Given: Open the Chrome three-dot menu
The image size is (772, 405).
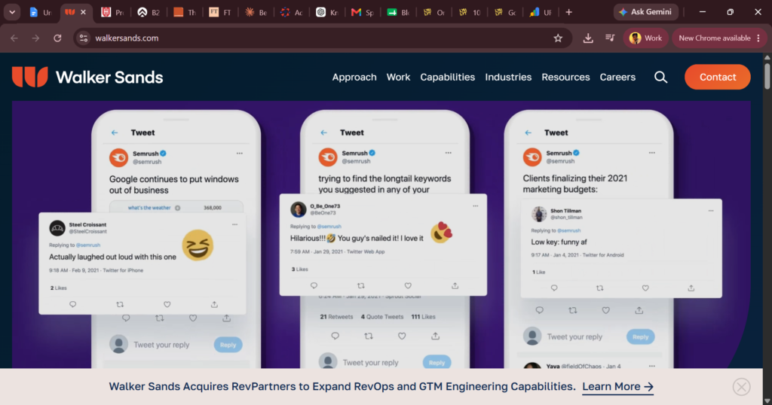Looking at the screenshot, I should [x=758, y=38].
